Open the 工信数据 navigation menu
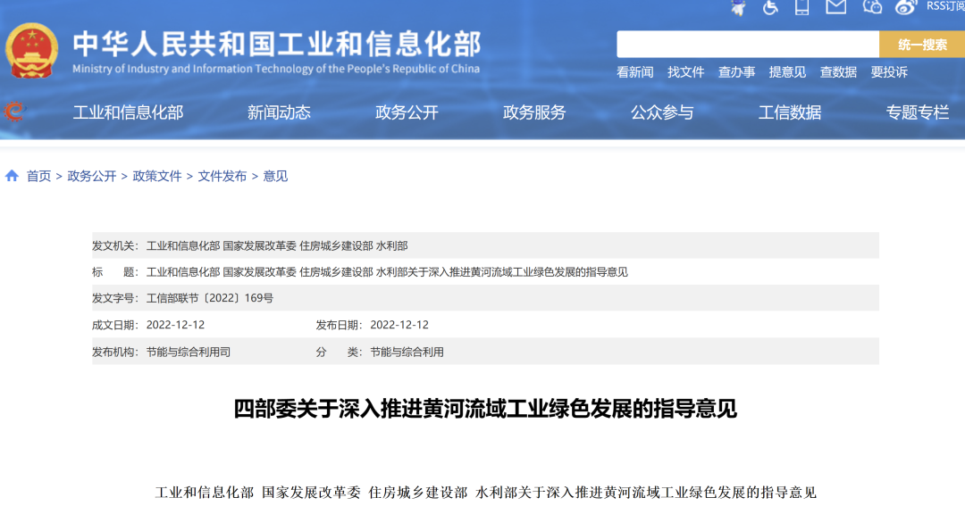This screenshot has height=506, width=965. (790, 112)
